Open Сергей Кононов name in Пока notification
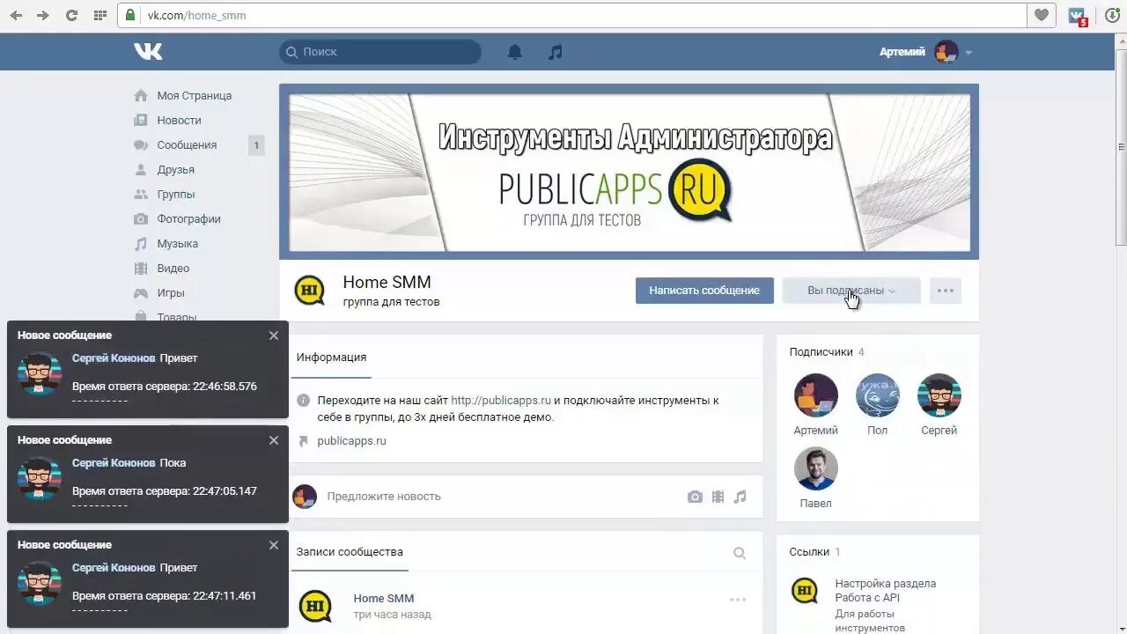 click(114, 463)
